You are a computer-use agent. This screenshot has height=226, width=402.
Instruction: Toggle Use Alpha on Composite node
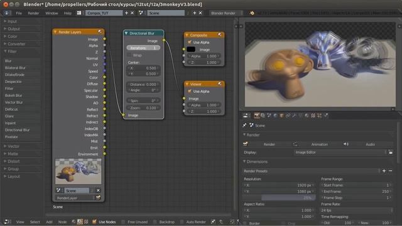pos(190,42)
